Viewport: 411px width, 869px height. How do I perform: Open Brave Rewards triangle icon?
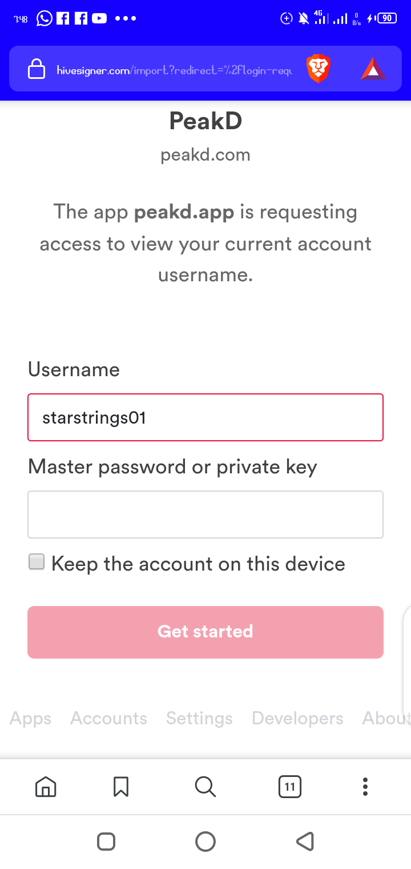(x=373, y=69)
